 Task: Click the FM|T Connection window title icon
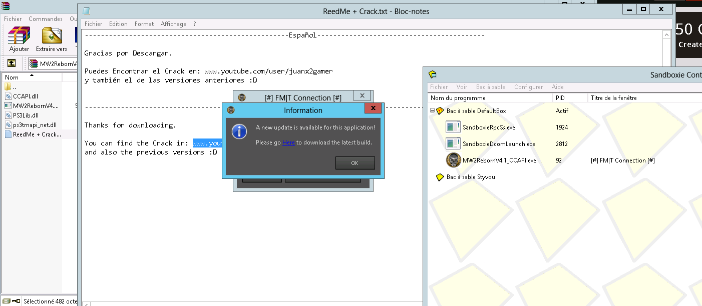pos(242,97)
